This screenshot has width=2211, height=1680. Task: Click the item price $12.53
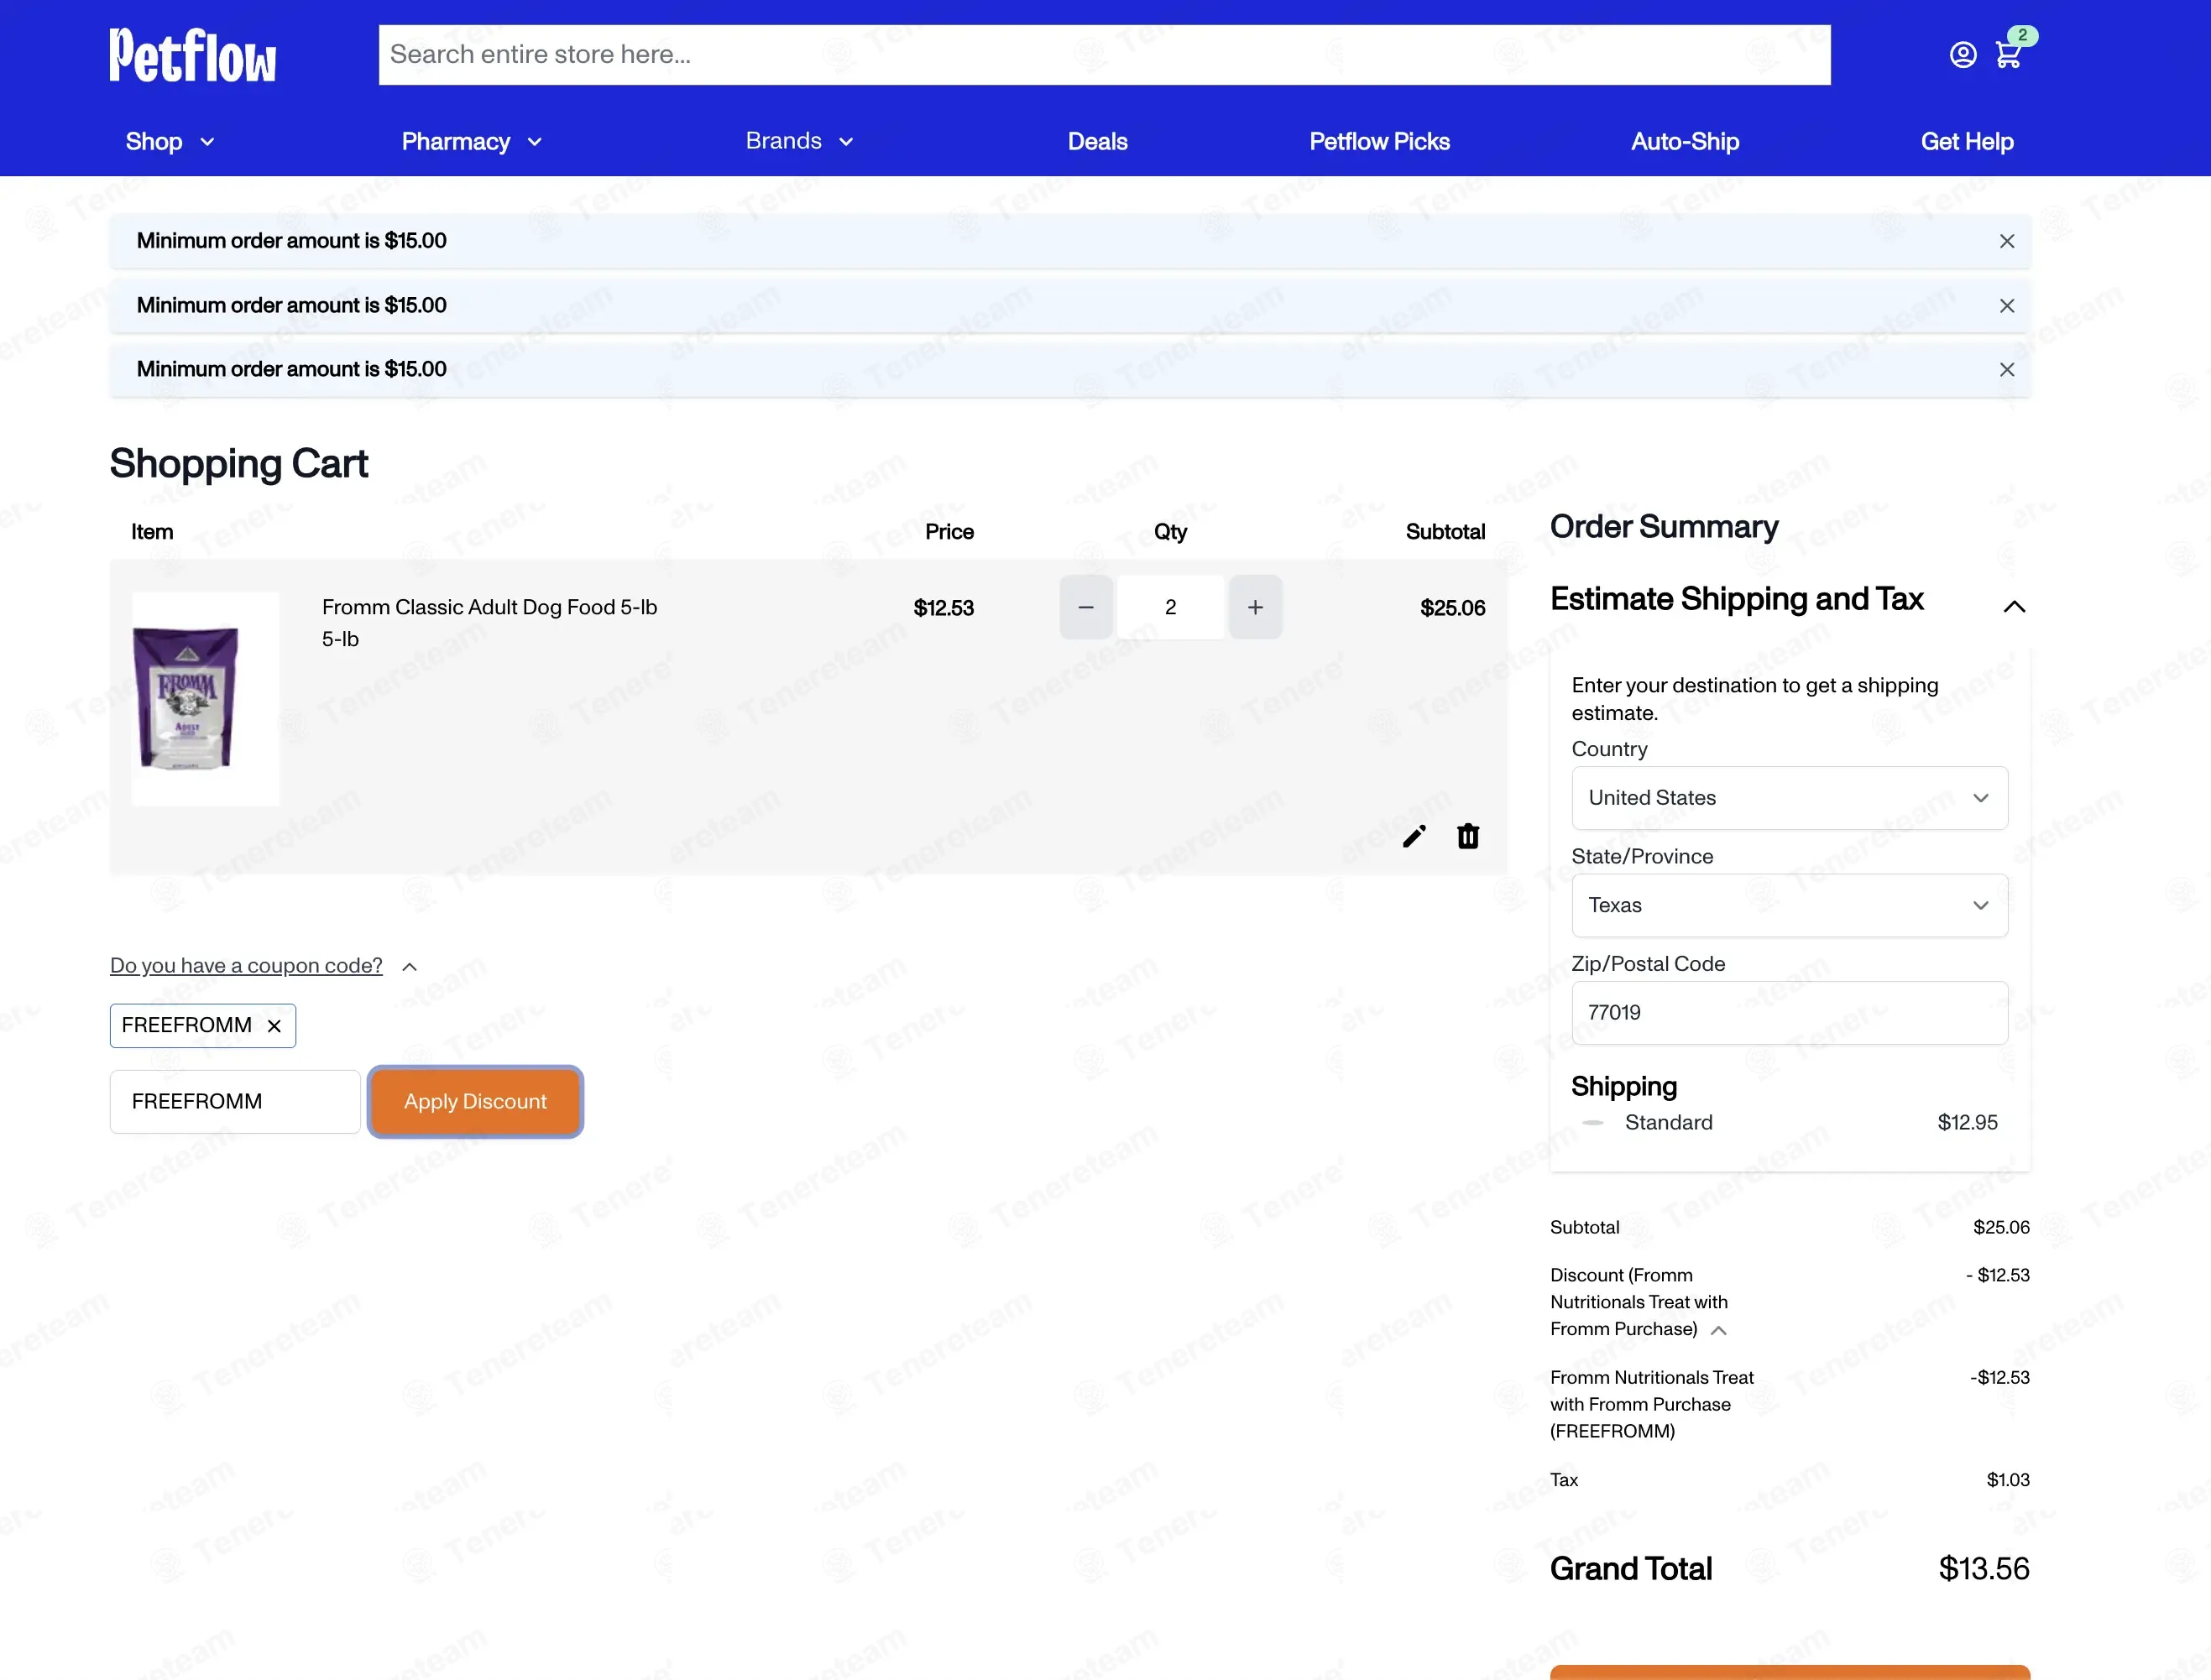tap(943, 608)
